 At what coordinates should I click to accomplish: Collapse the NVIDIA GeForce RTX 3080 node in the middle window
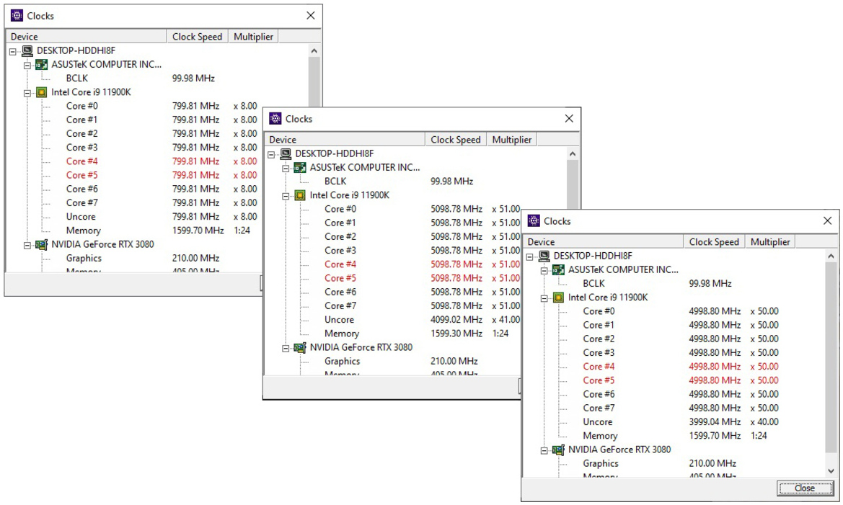tap(286, 349)
